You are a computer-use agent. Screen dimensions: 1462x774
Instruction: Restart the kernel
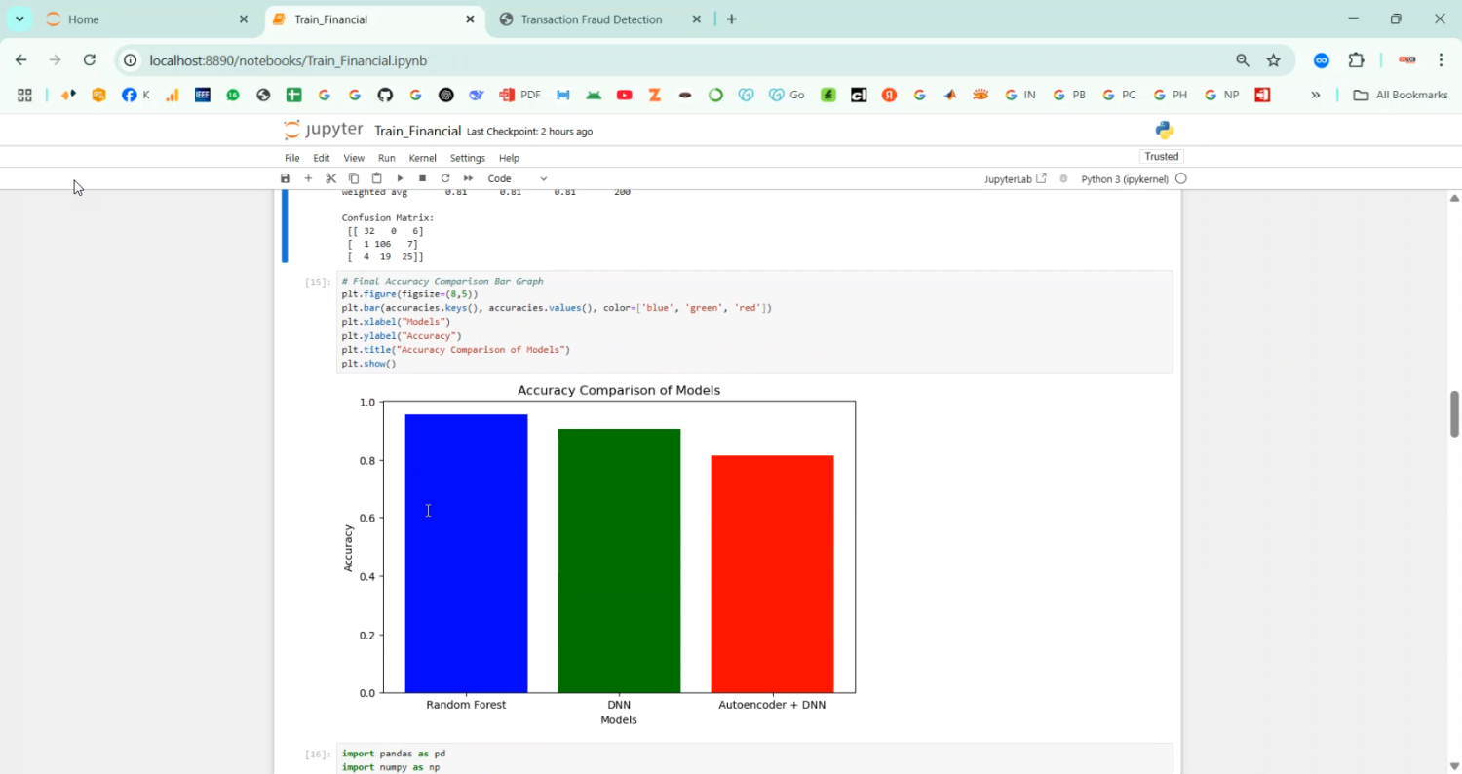(x=445, y=178)
